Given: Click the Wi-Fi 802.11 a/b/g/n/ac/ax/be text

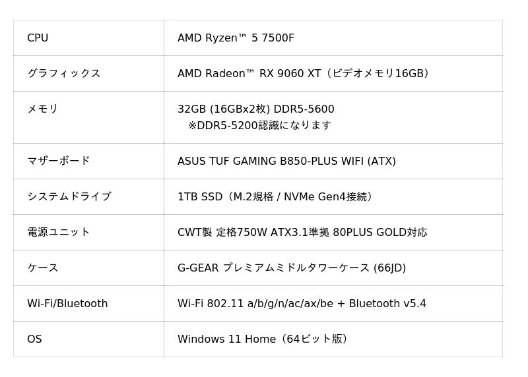Looking at the screenshot, I should pos(255,304).
